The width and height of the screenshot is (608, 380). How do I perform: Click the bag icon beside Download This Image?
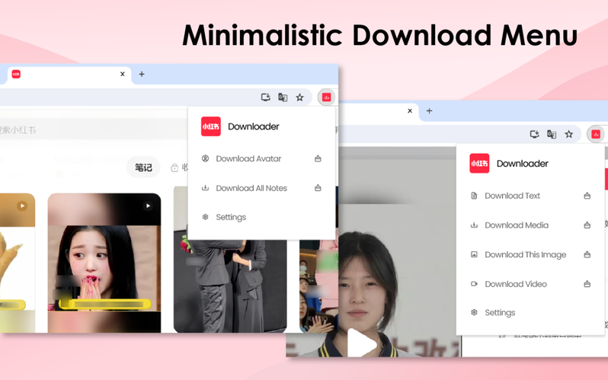[x=587, y=255]
